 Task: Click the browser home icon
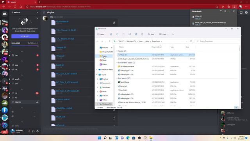tap(21, 7)
